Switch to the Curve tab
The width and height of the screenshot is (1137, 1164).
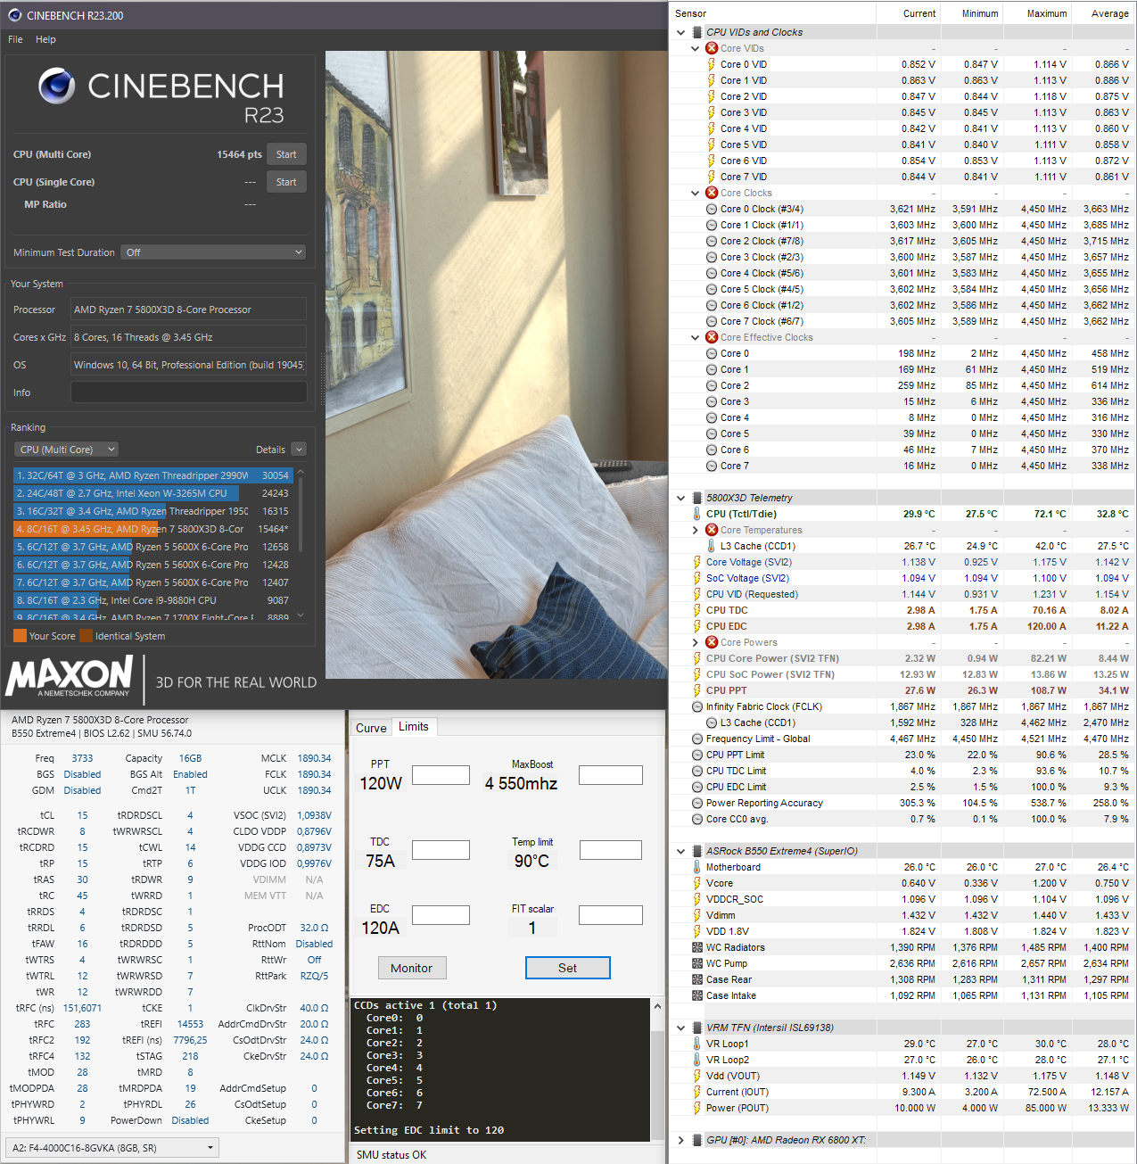pyautogui.click(x=371, y=728)
